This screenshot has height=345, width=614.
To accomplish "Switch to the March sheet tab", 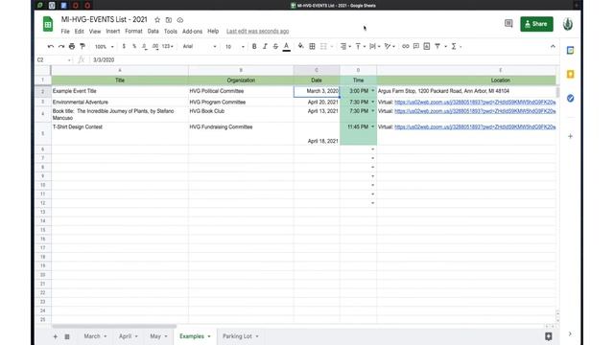I will [95, 336].
